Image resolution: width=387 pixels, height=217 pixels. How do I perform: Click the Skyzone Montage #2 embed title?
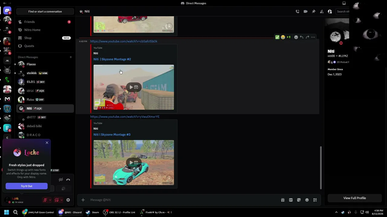tap(112, 59)
